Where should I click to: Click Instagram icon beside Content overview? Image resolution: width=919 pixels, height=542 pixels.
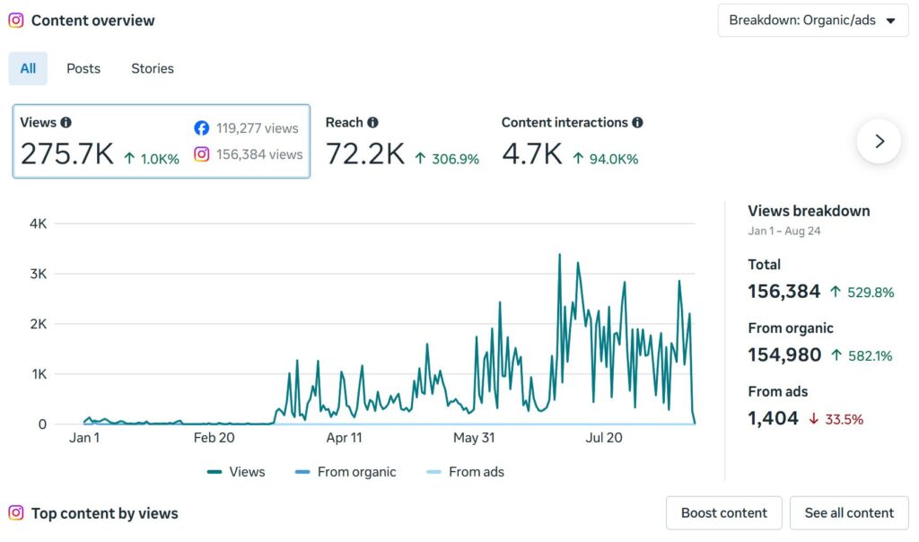coord(16,21)
